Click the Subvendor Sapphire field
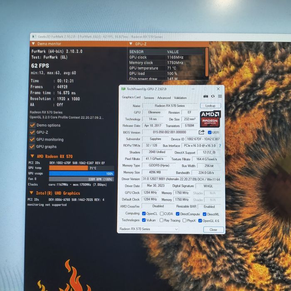This screenshot has width=291, height=291. click(155, 139)
